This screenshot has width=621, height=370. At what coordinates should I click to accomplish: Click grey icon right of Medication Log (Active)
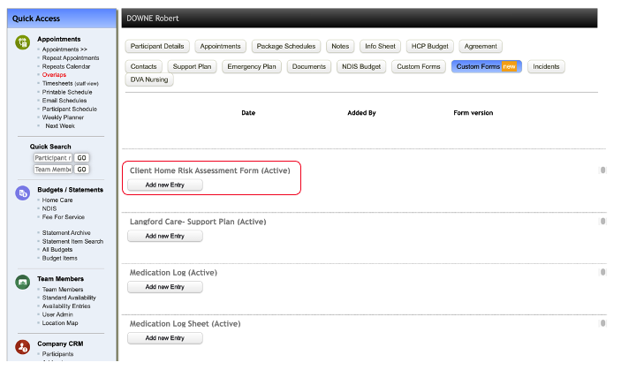coord(602,272)
